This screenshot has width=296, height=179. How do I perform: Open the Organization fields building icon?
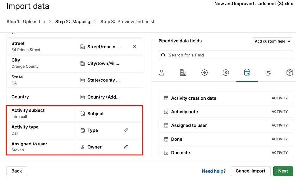coord(183,73)
